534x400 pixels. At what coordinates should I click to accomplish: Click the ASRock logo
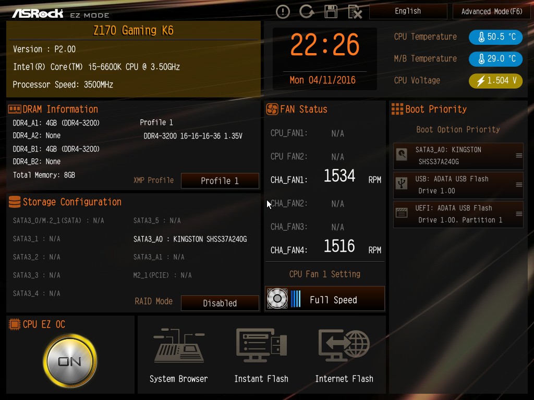coord(38,14)
